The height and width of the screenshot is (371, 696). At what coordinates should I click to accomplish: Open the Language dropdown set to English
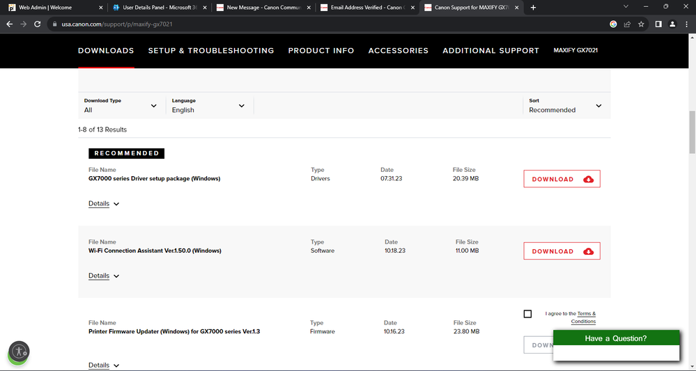point(209,106)
